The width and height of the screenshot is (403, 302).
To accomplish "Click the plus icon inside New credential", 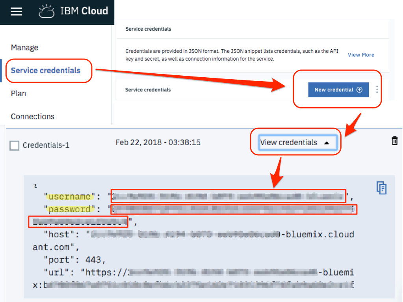I will (359, 90).
